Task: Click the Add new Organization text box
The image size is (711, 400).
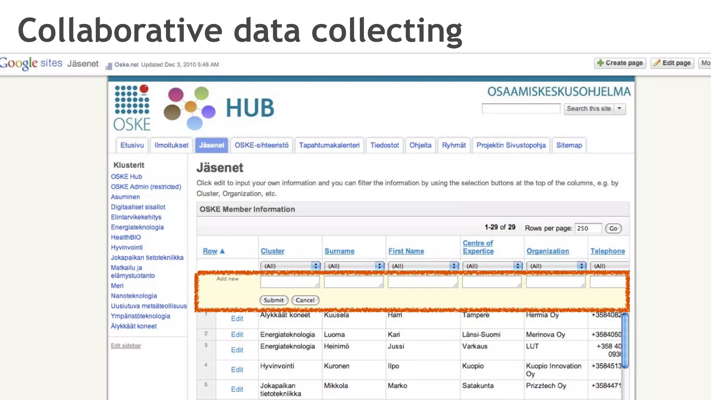Action: 555,282
